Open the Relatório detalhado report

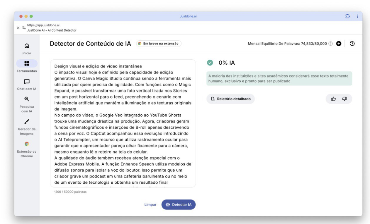tap(230, 99)
